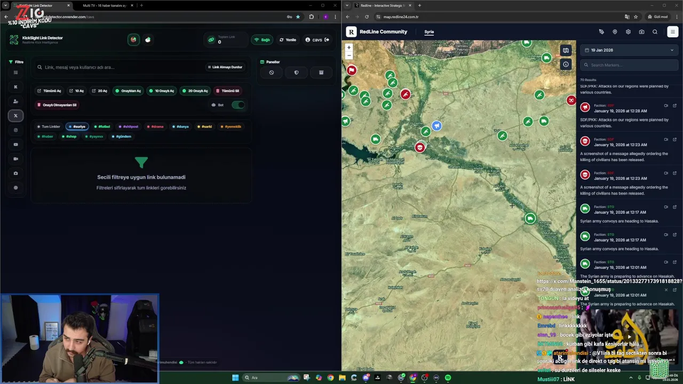Open the blocked (ban) panel icon
This screenshot has height=384, width=683.
click(271, 73)
